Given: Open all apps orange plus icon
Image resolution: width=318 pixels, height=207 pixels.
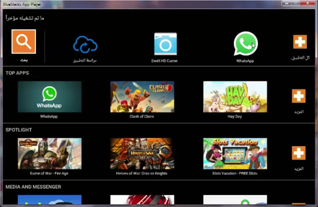Looking at the screenshot, I should point(300,42).
